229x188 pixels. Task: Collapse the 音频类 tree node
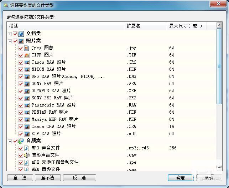click(x=10, y=141)
